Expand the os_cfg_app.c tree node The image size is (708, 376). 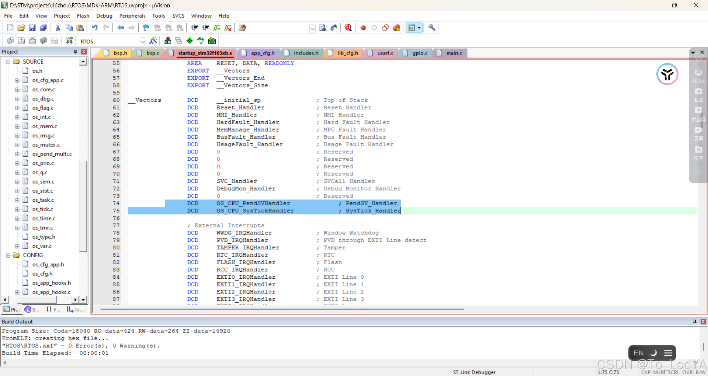[17, 80]
